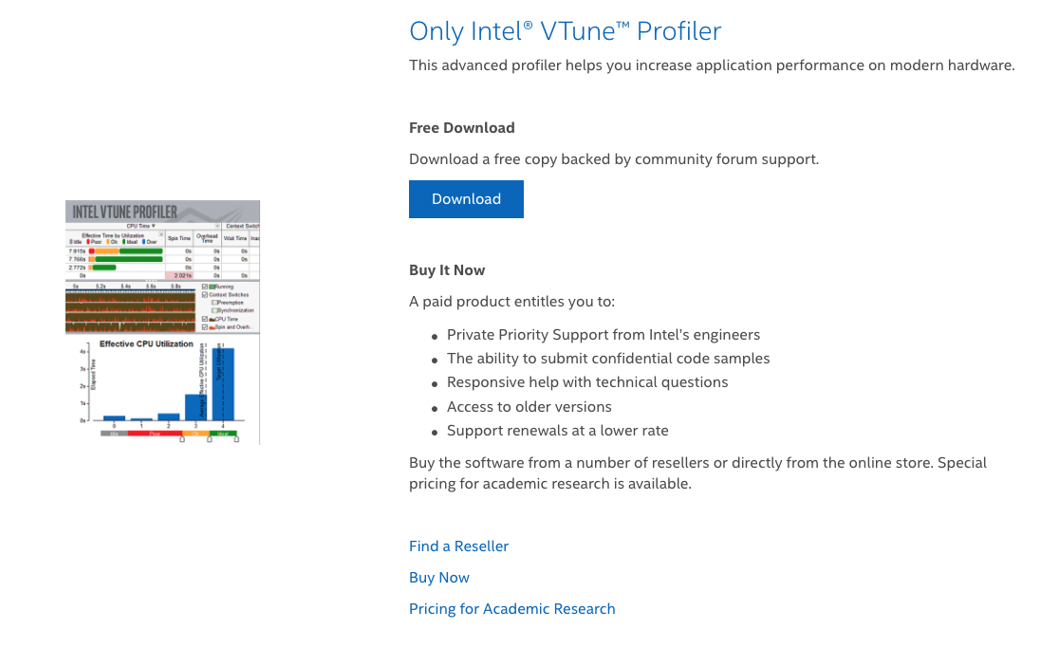Click the Download button
This screenshot has height=648, width=1040.
click(466, 198)
